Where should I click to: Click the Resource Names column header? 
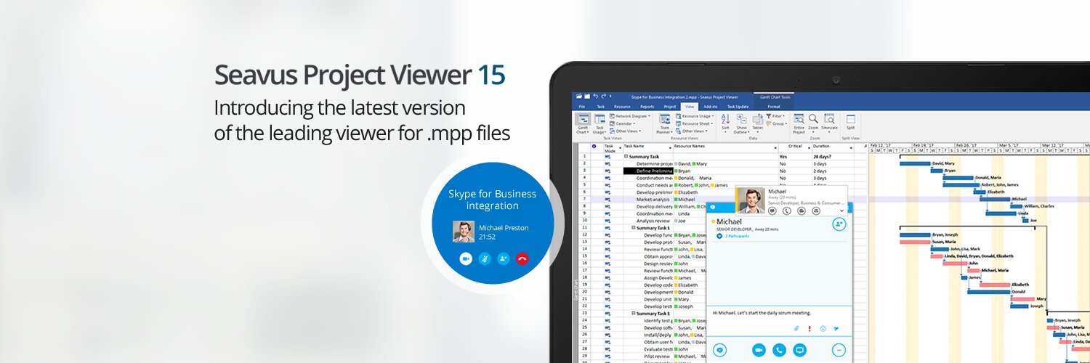(x=725, y=147)
